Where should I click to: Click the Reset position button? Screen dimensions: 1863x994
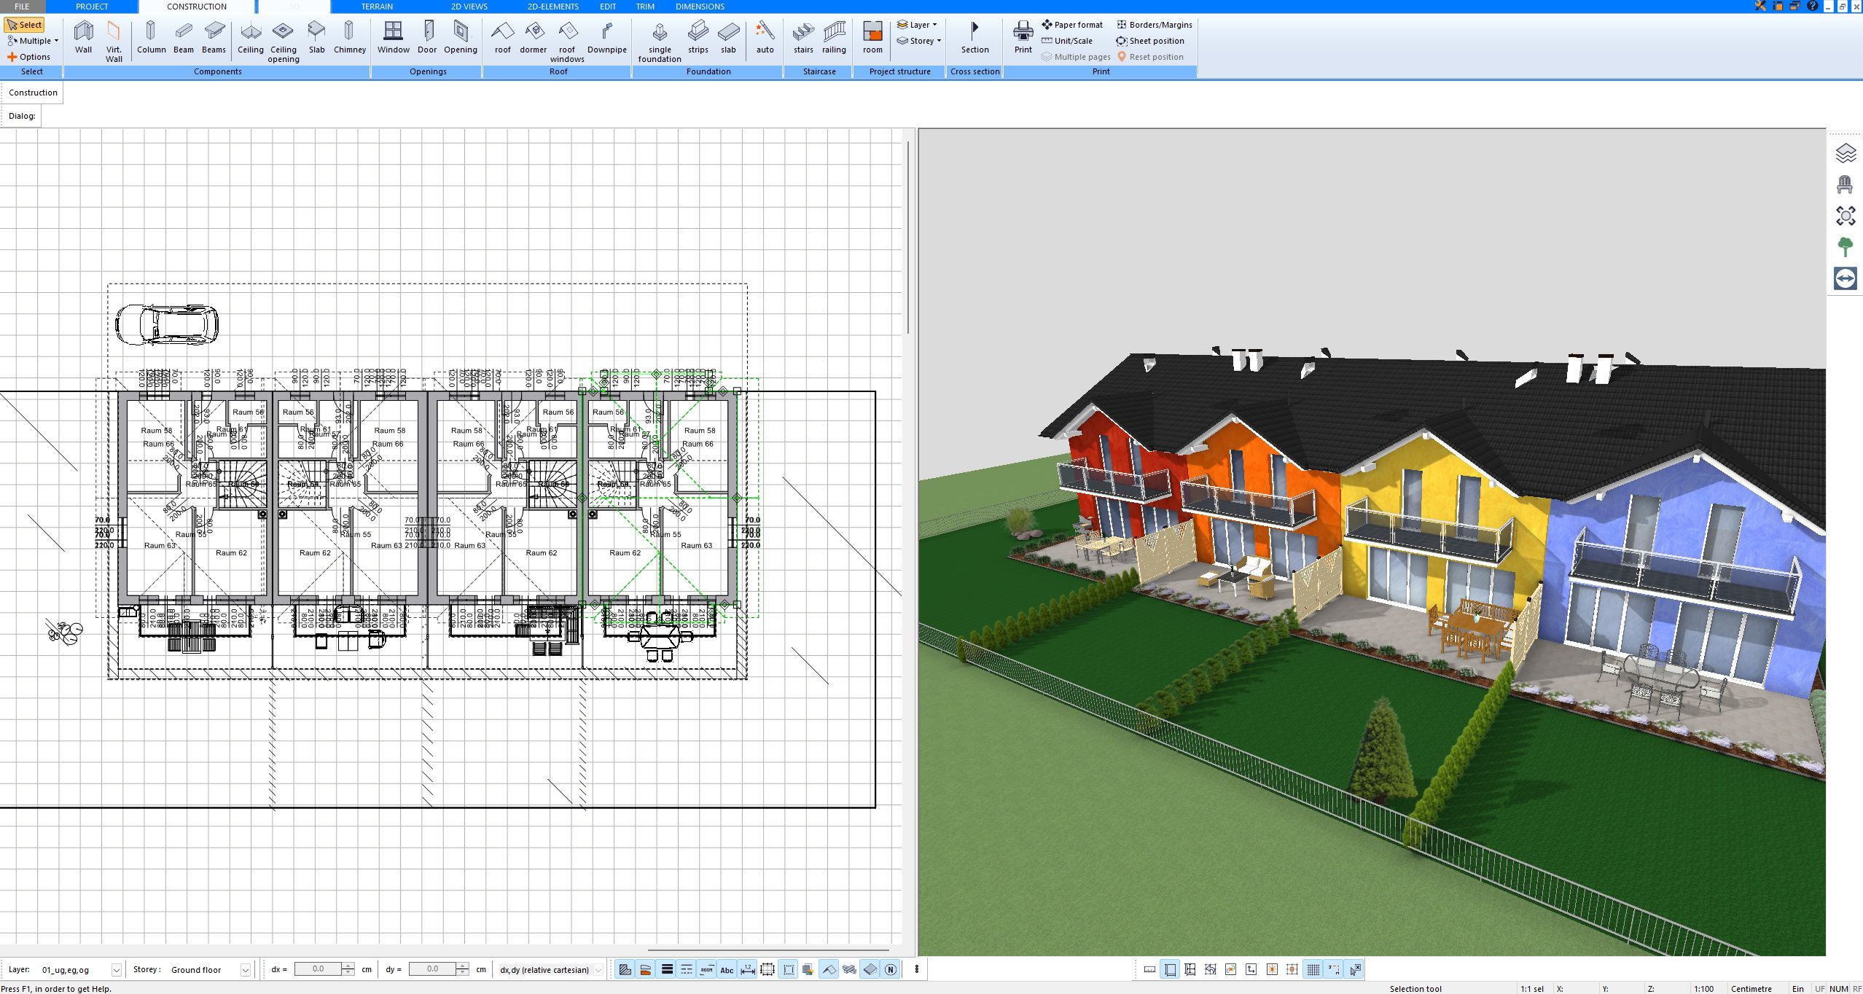click(1156, 56)
